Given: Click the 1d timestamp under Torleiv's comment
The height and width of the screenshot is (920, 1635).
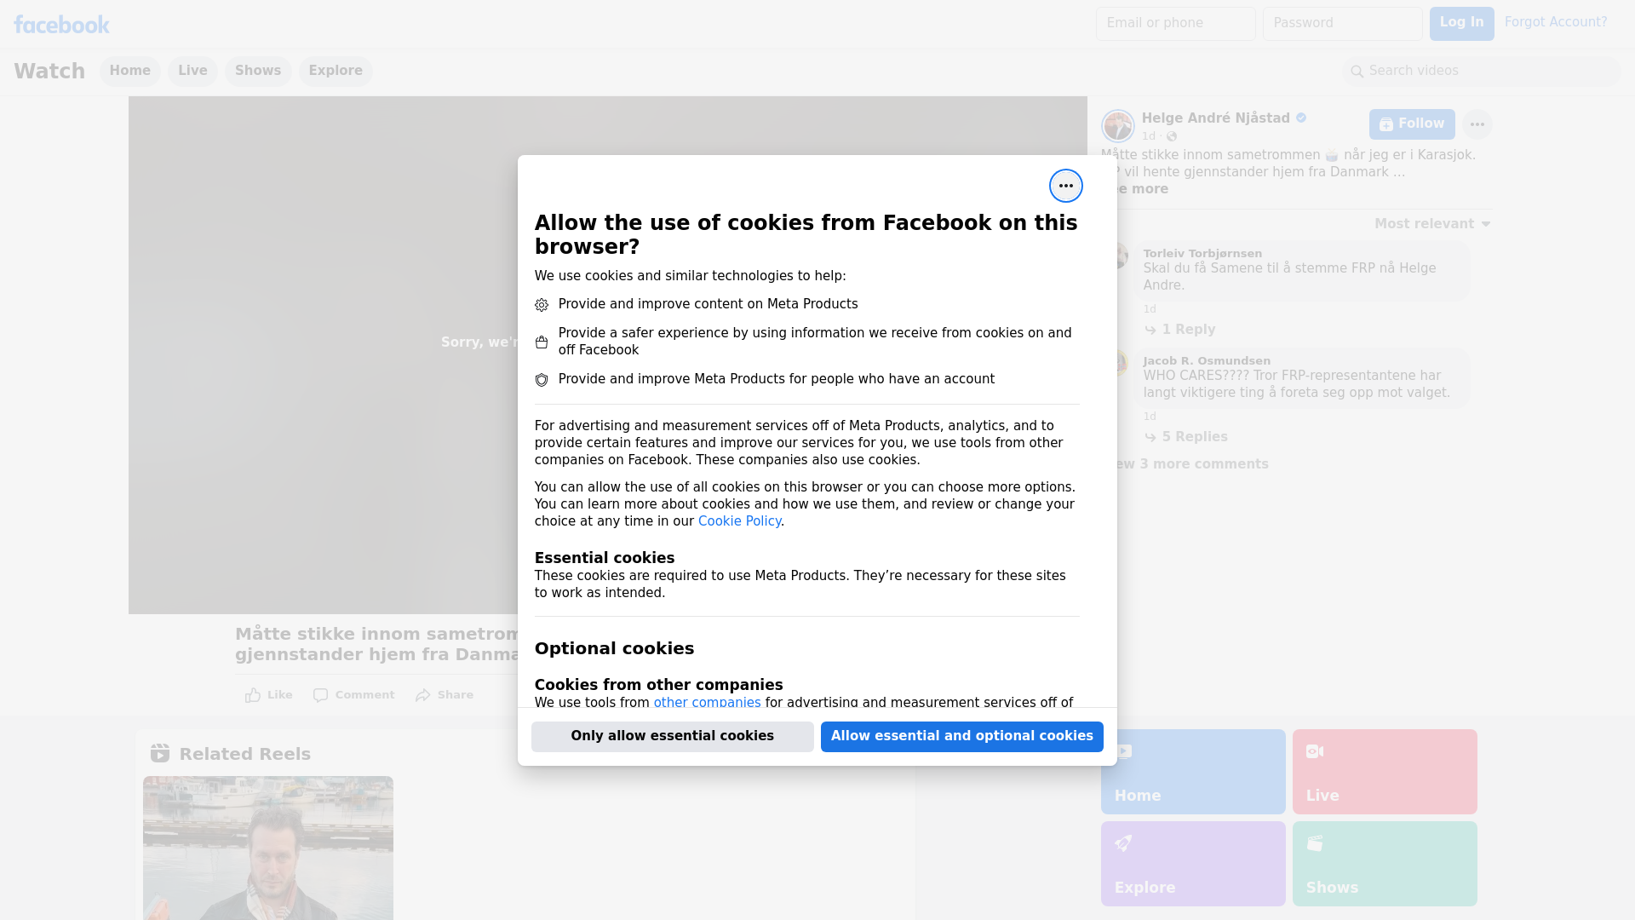Looking at the screenshot, I should [1150, 309].
